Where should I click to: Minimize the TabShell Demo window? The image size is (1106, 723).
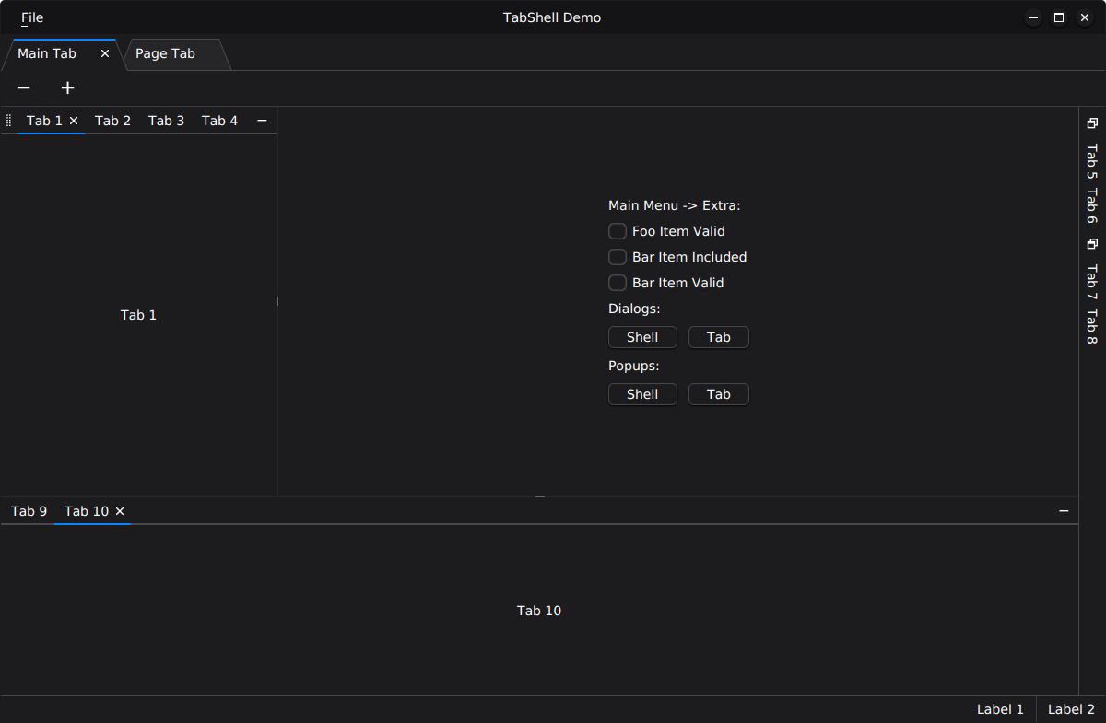(x=1033, y=17)
